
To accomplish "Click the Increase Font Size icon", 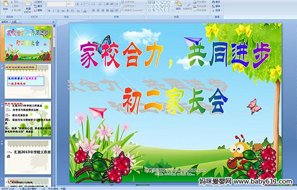I will click(x=78, y=4).
